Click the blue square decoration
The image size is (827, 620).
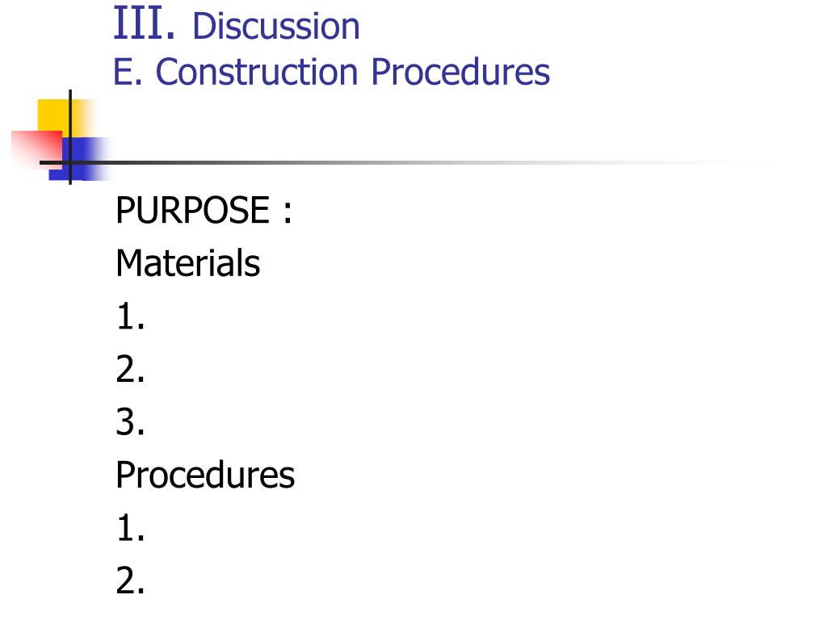79,159
